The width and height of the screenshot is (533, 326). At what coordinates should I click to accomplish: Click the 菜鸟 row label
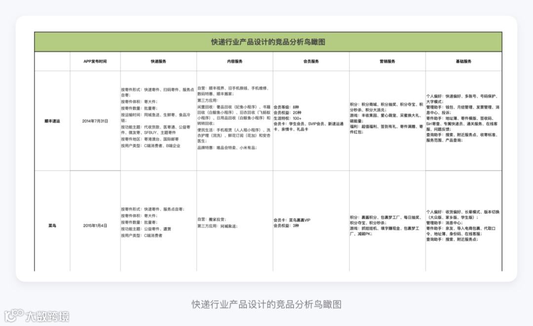pos(52,225)
